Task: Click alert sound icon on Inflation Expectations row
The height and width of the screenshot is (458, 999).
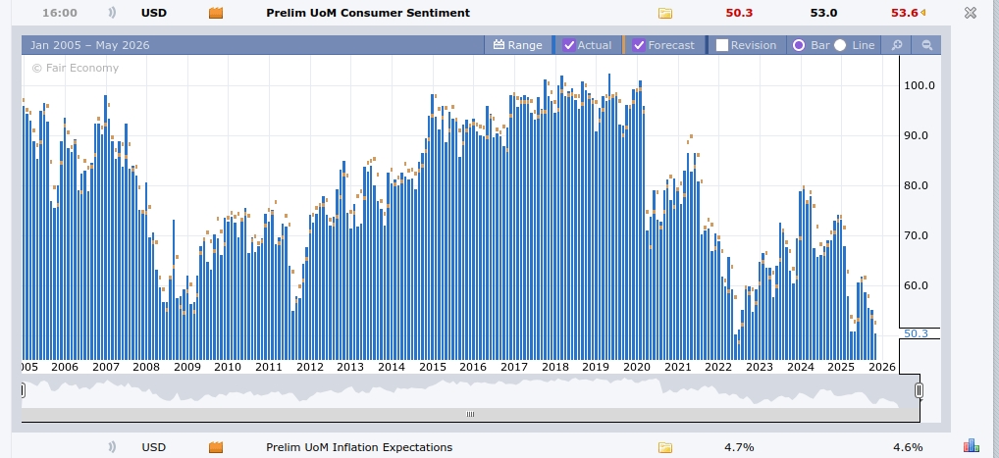Action: (x=111, y=447)
